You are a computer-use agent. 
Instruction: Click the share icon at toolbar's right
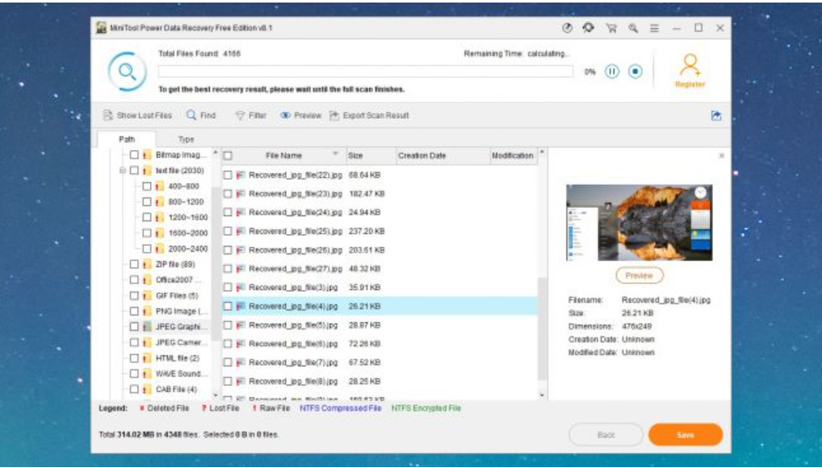(716, 115)
